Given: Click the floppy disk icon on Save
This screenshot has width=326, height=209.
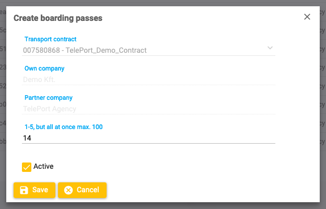Looking at the screenshot, I should [24, 190].
